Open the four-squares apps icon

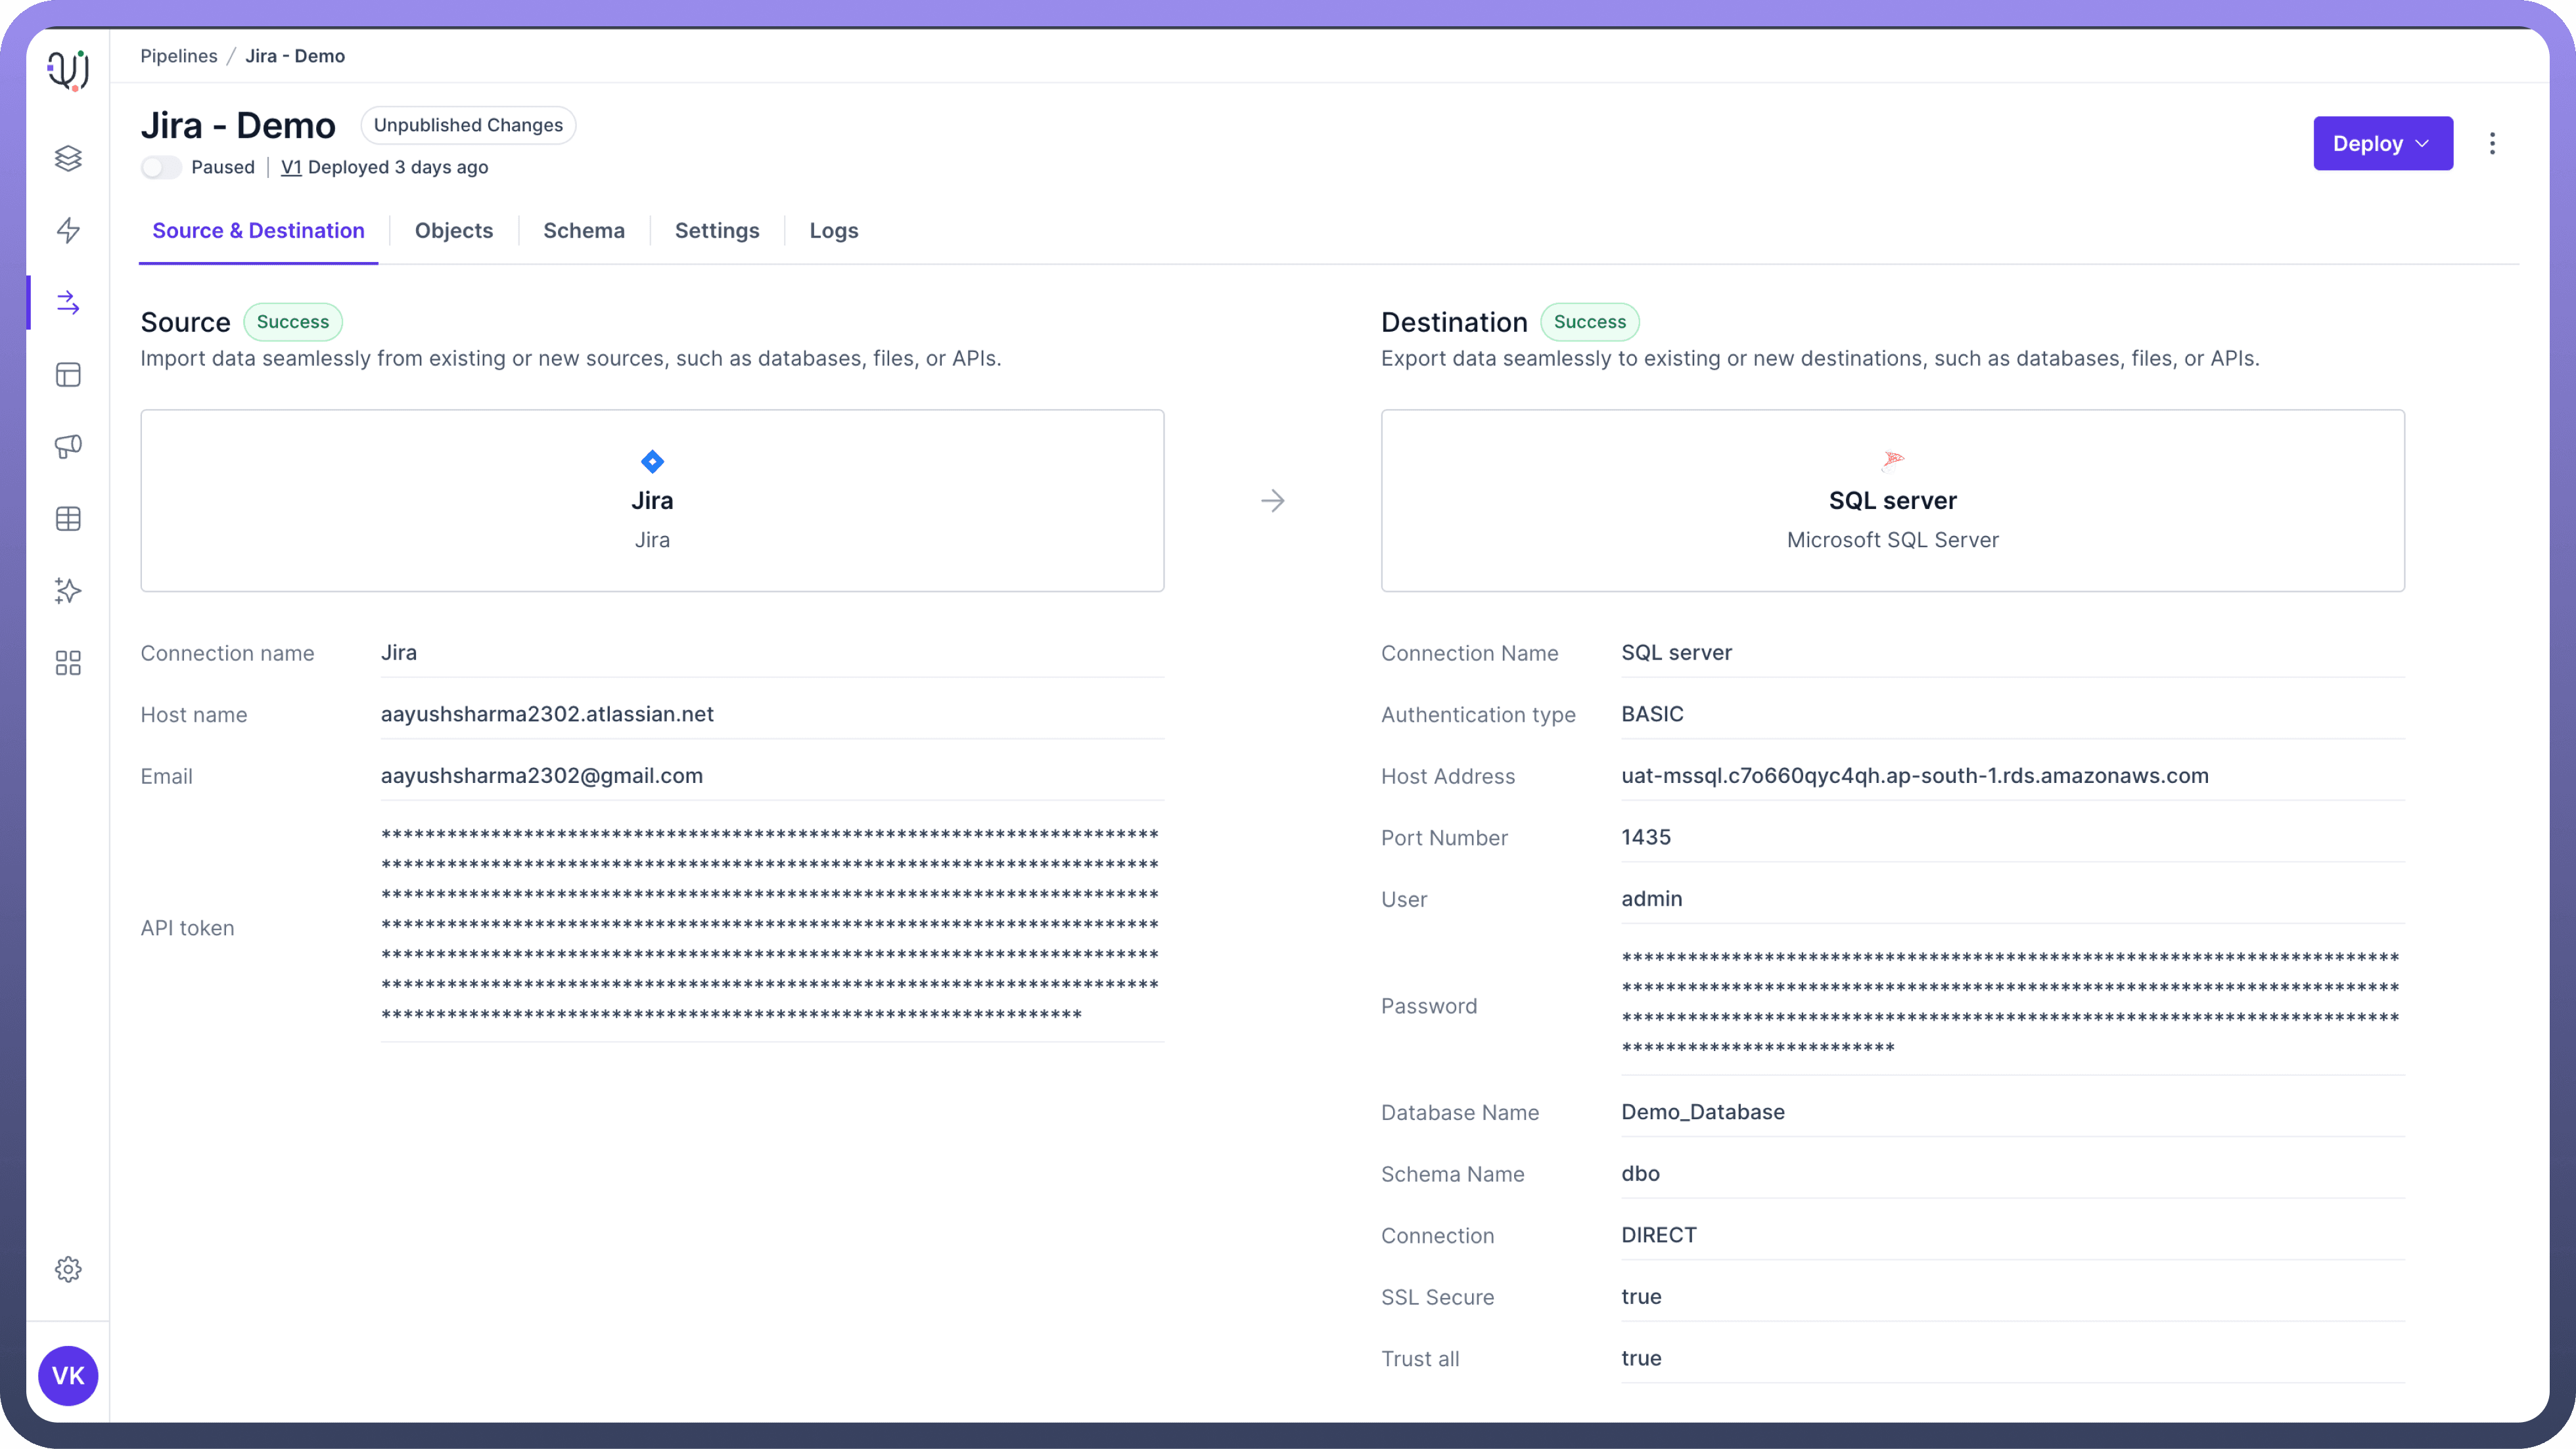pyautogui.click(x=68, y=663)
